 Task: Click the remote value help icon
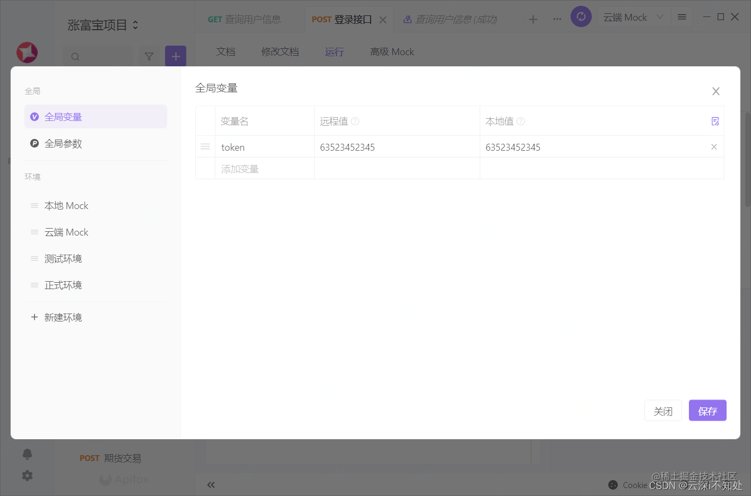356,121
